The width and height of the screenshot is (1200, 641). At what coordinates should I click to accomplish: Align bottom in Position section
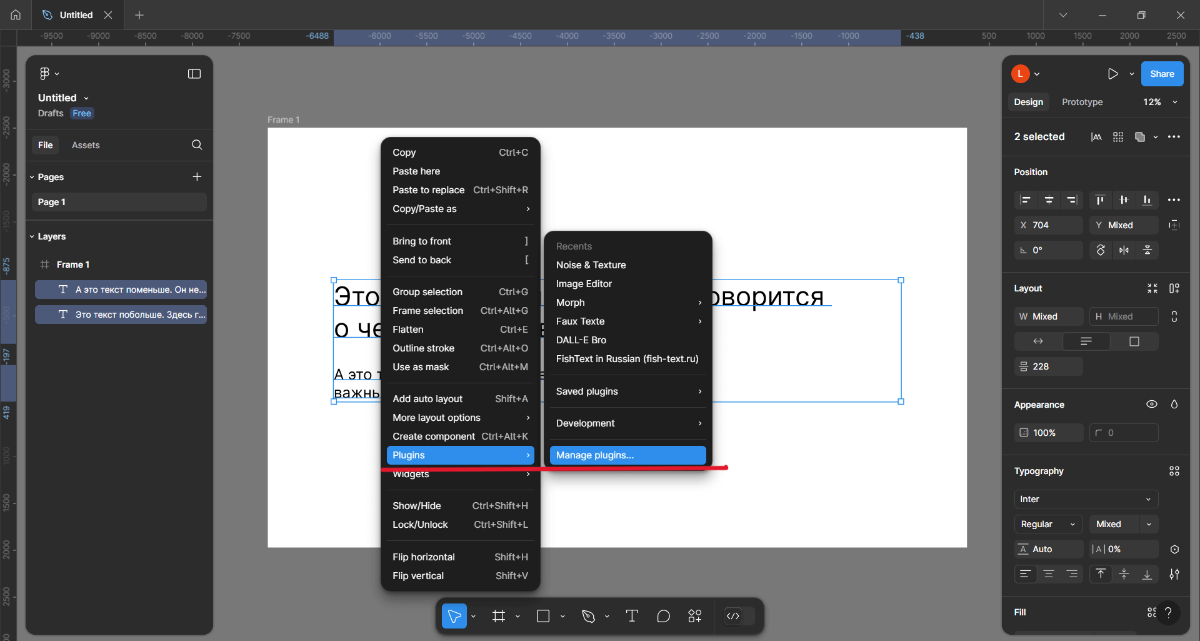click(1147, 200)
